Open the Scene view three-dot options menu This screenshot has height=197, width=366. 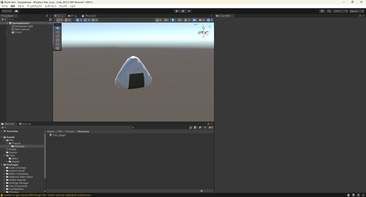coord(212,16)
